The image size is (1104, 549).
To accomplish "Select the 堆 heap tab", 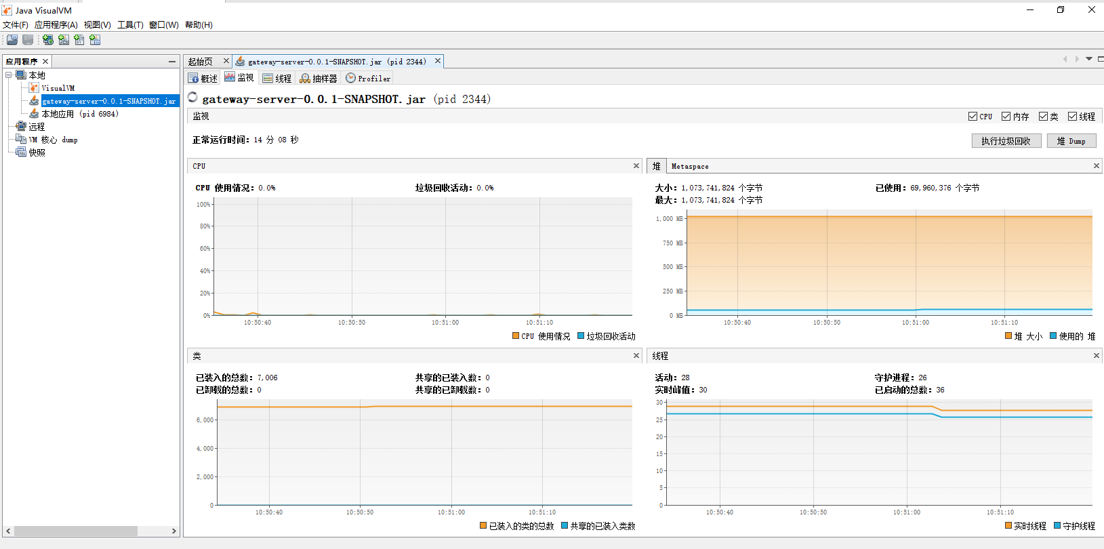I will (656, 166).
